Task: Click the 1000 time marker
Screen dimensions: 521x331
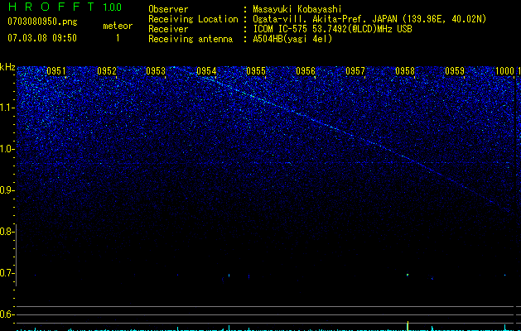Action: (x=504, y=71)
